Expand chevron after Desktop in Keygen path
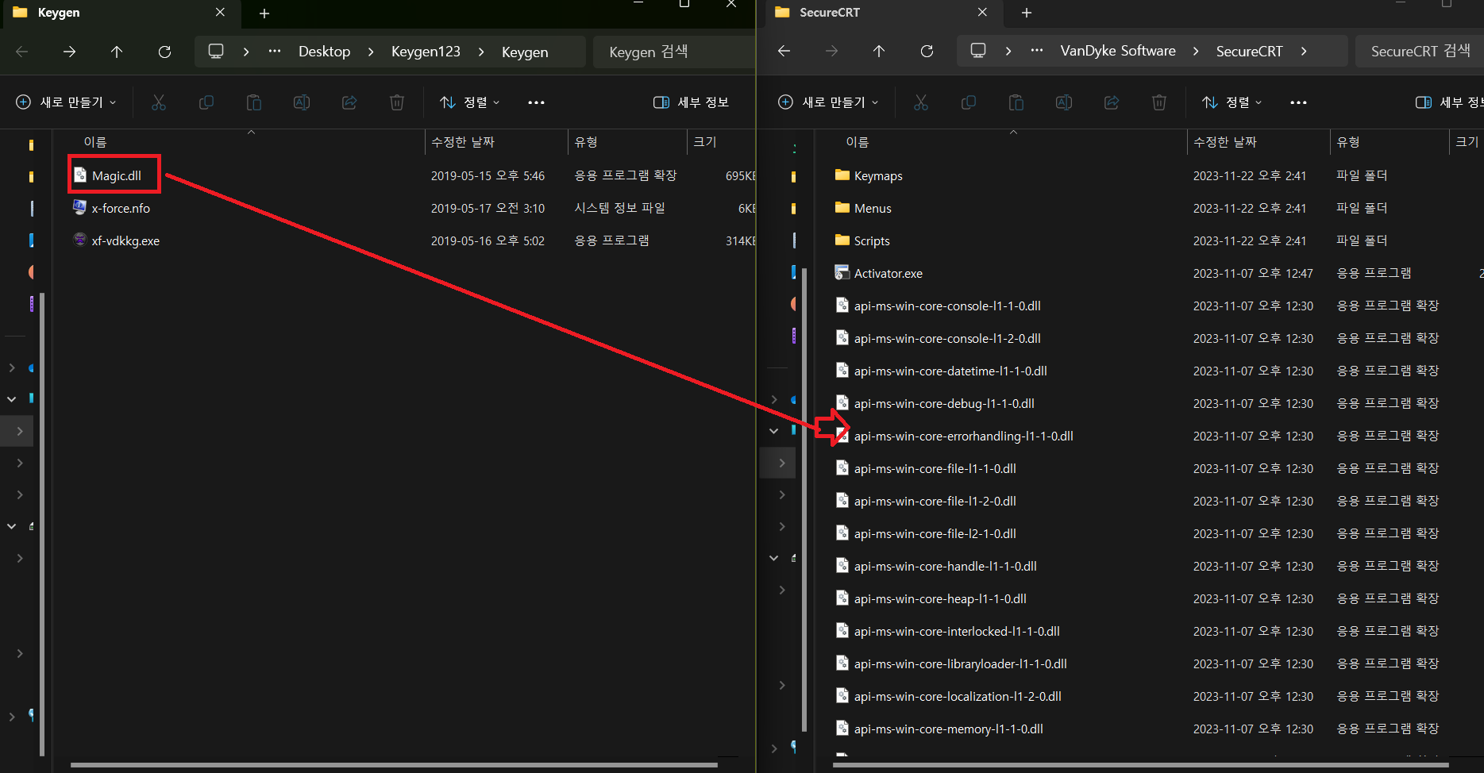The height and width of the screenshot is (773, 1484). [x=371, y=52]
